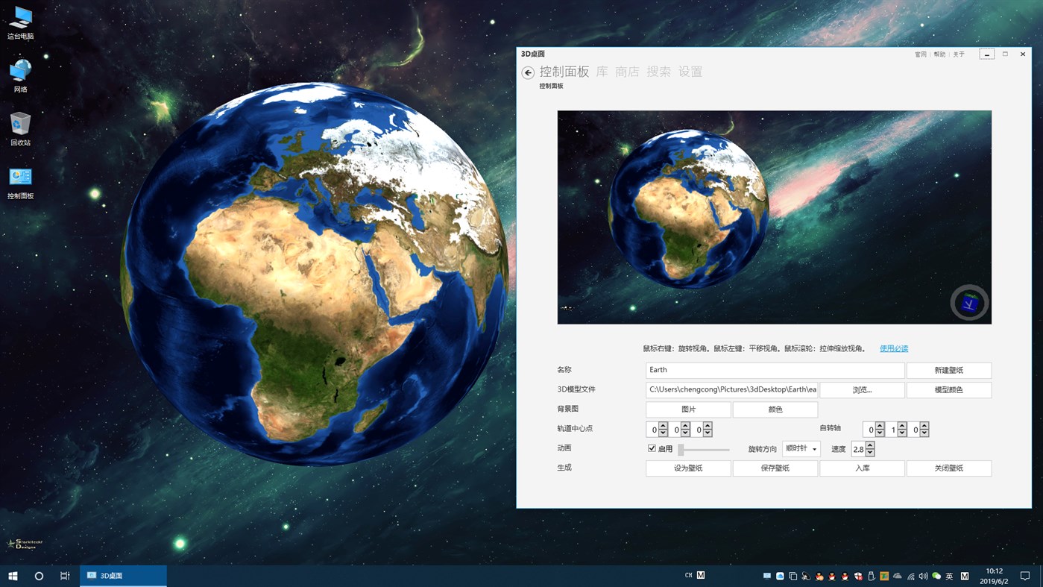Toggle the 启用 animation checkbox
This screenshot has width=1043, height=587.
652,448
